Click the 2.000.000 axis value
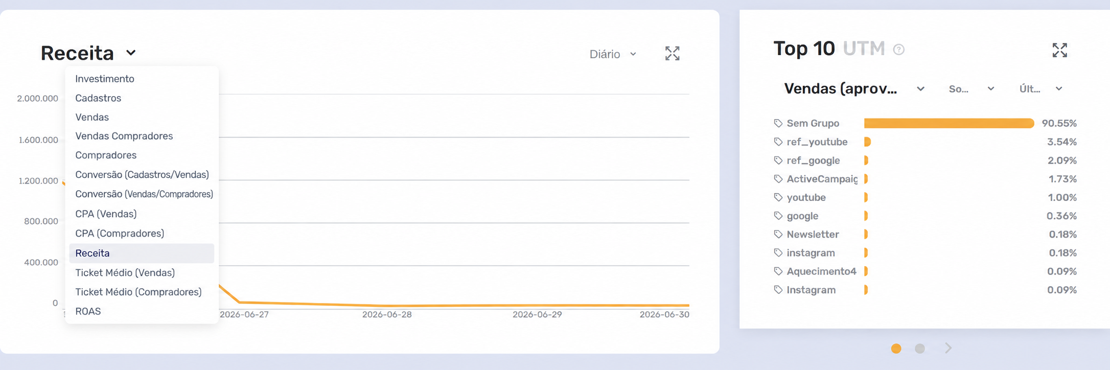Screen dimensions: 1110x370 37,98
